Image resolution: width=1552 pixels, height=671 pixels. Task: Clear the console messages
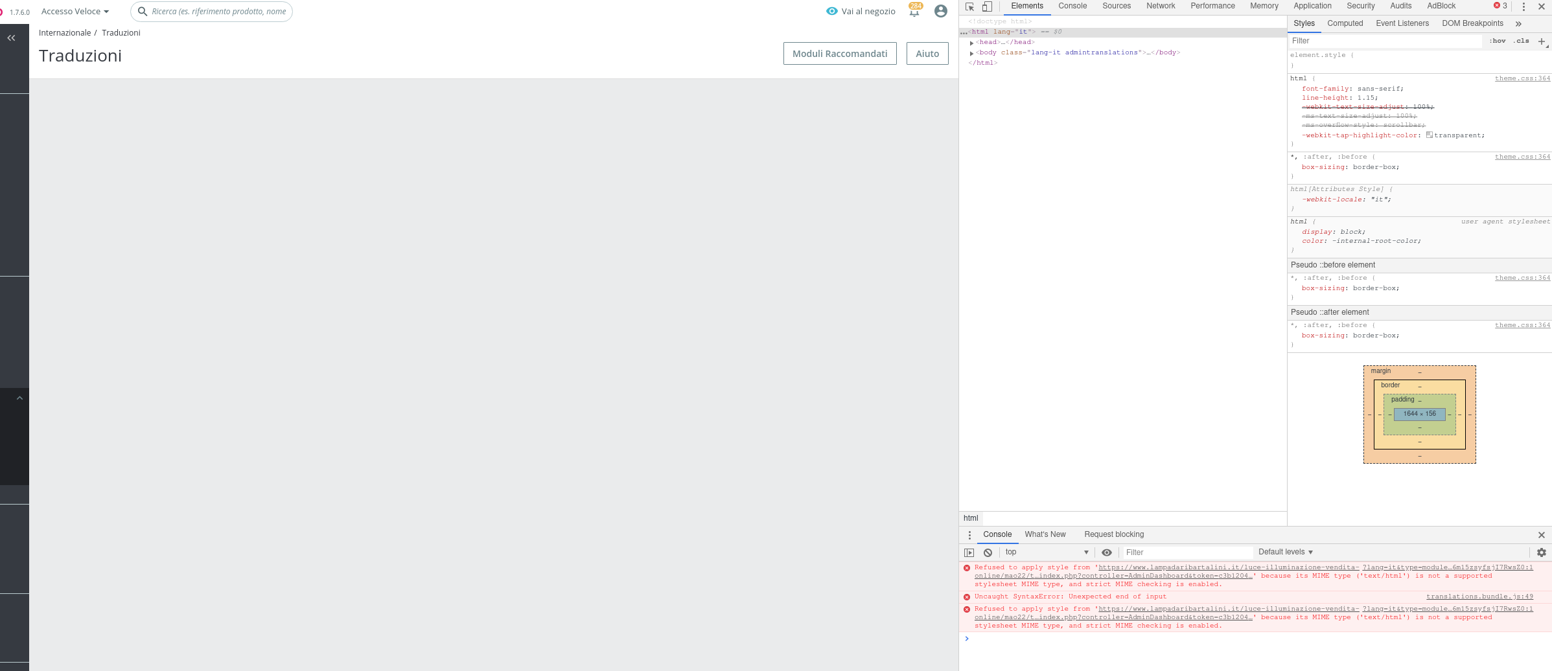[x=987, y=552]
